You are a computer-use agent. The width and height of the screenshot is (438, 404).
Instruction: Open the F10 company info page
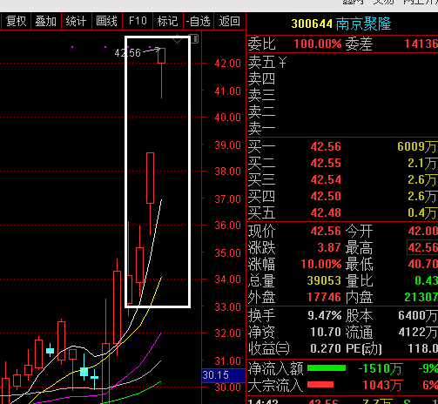click(x=138, y=21)
